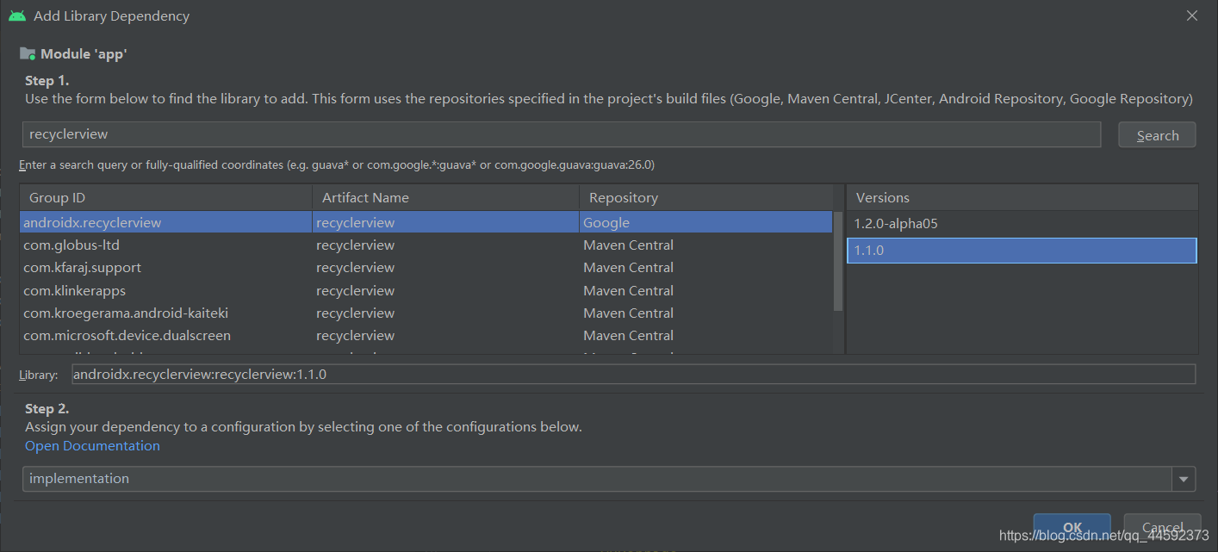1218x552 pixels.
Task: Click recyclerview artifact cell in com.klinkerapps row
Action: (445, 290)
